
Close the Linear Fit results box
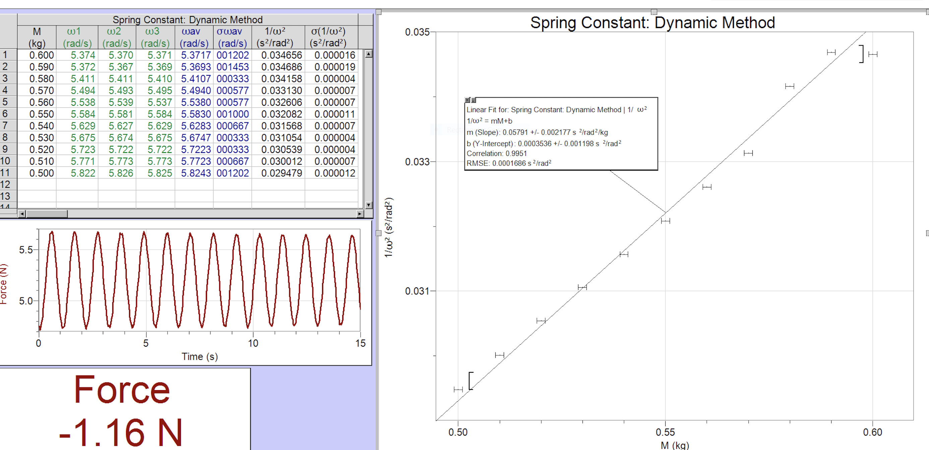(467, 100)
